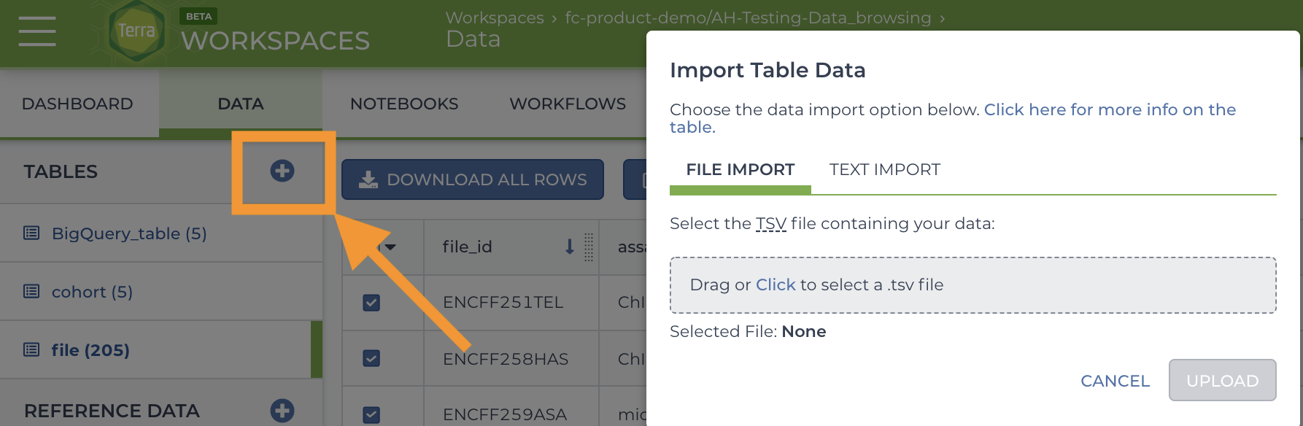Open the more info on the table link
Image resolution: width=1303 pixels, height=426 pixels.
tap(953, 118)
